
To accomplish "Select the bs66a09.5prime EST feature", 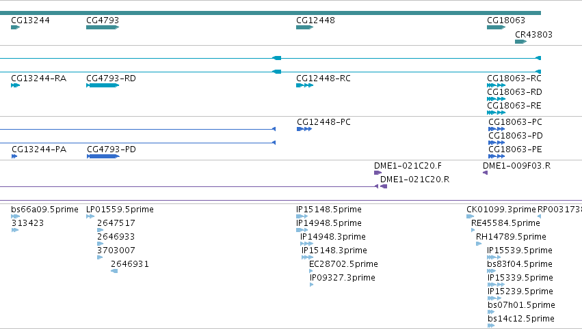I will tap(15, 216).
